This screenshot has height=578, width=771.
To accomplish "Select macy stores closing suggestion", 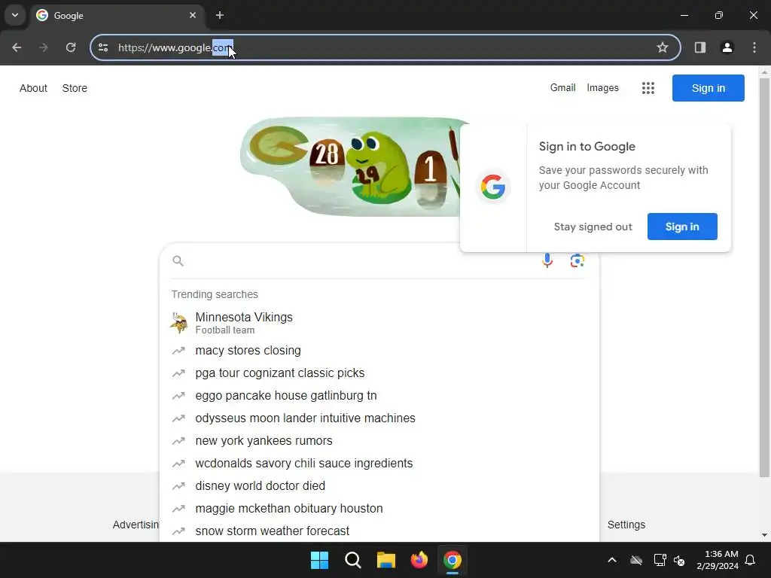I will click(379, 351).
